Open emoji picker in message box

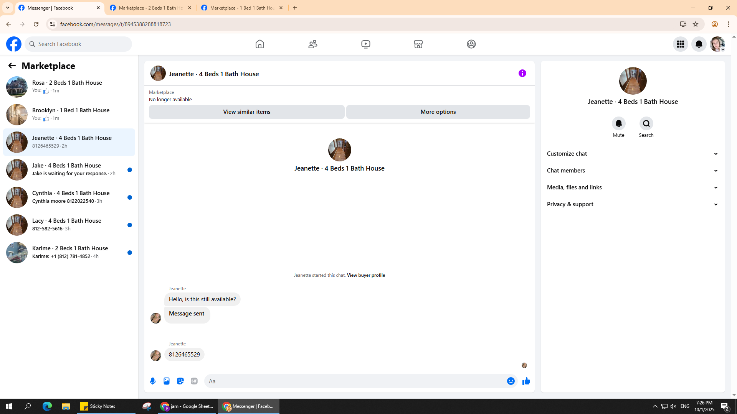[x=511, y=381]
